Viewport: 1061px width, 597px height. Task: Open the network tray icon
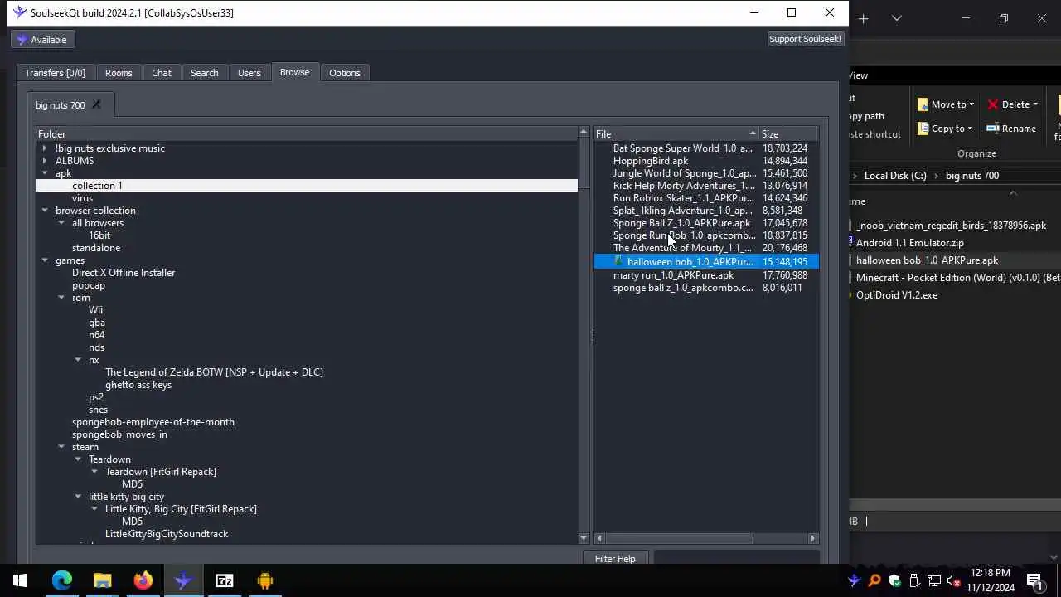(x=934, y=580)
